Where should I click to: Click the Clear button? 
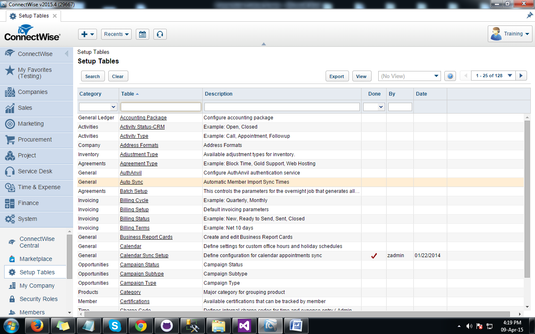(118, 76)
